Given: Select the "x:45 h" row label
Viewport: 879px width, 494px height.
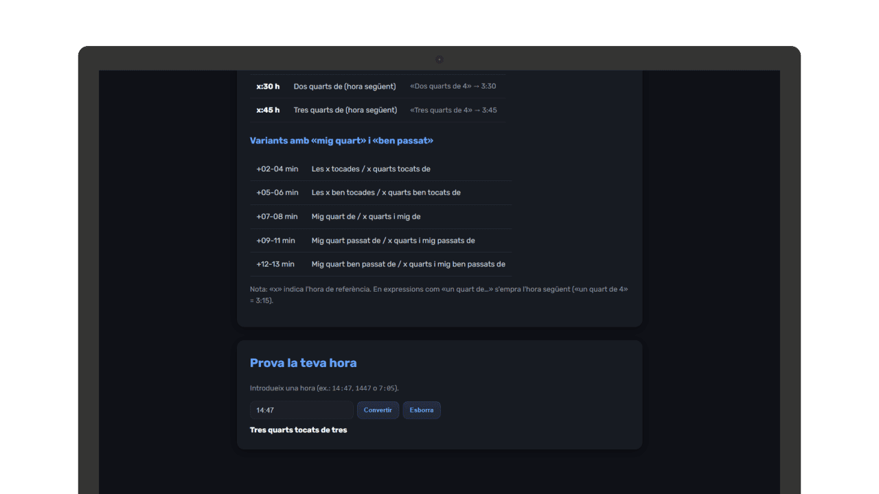Looking at the screenshot, I should pyautogui.click(x=268, y=110).
